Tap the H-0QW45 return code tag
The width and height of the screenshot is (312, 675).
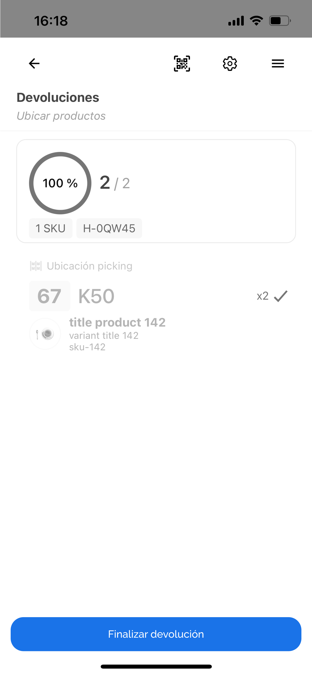[x=109, y=228]
